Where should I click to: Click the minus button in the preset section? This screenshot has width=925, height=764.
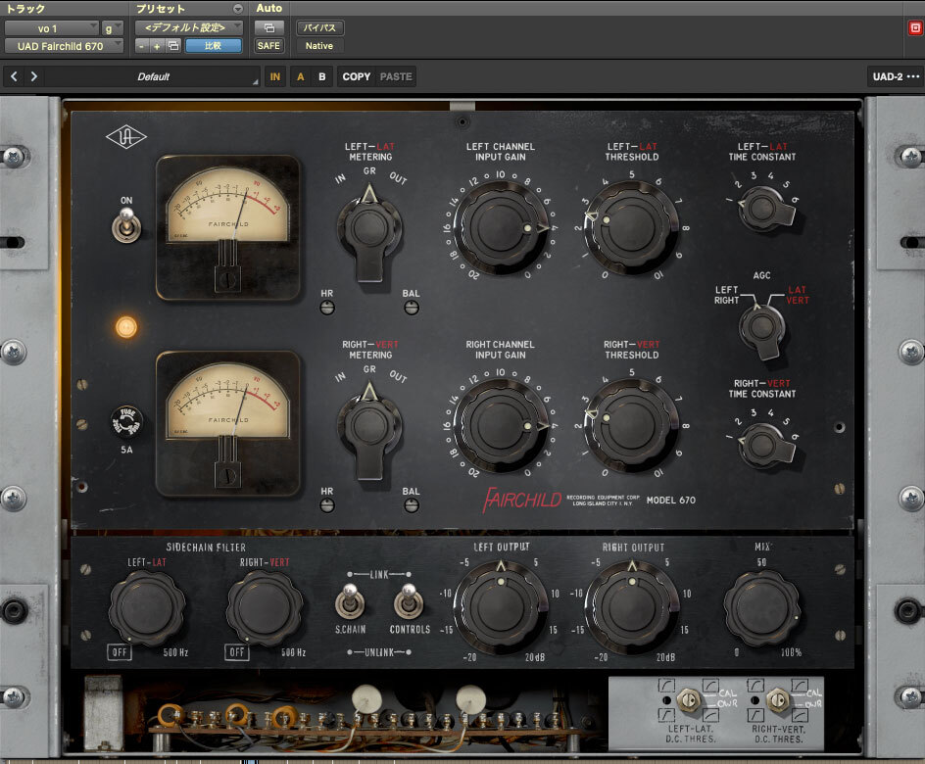142,46
